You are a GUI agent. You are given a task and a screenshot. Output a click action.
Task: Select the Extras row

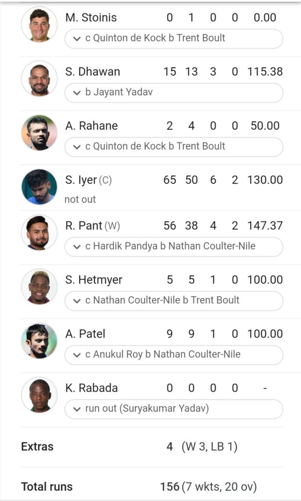tap(152, 447)
